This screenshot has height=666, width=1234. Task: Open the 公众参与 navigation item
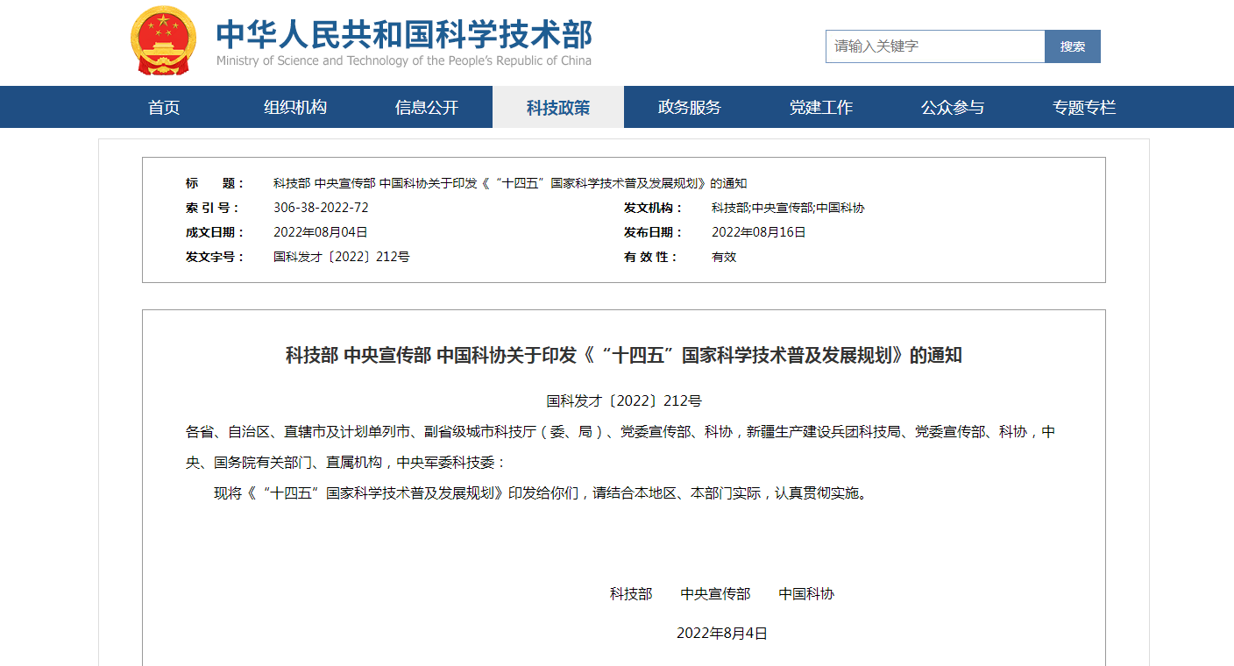point(953,107)
